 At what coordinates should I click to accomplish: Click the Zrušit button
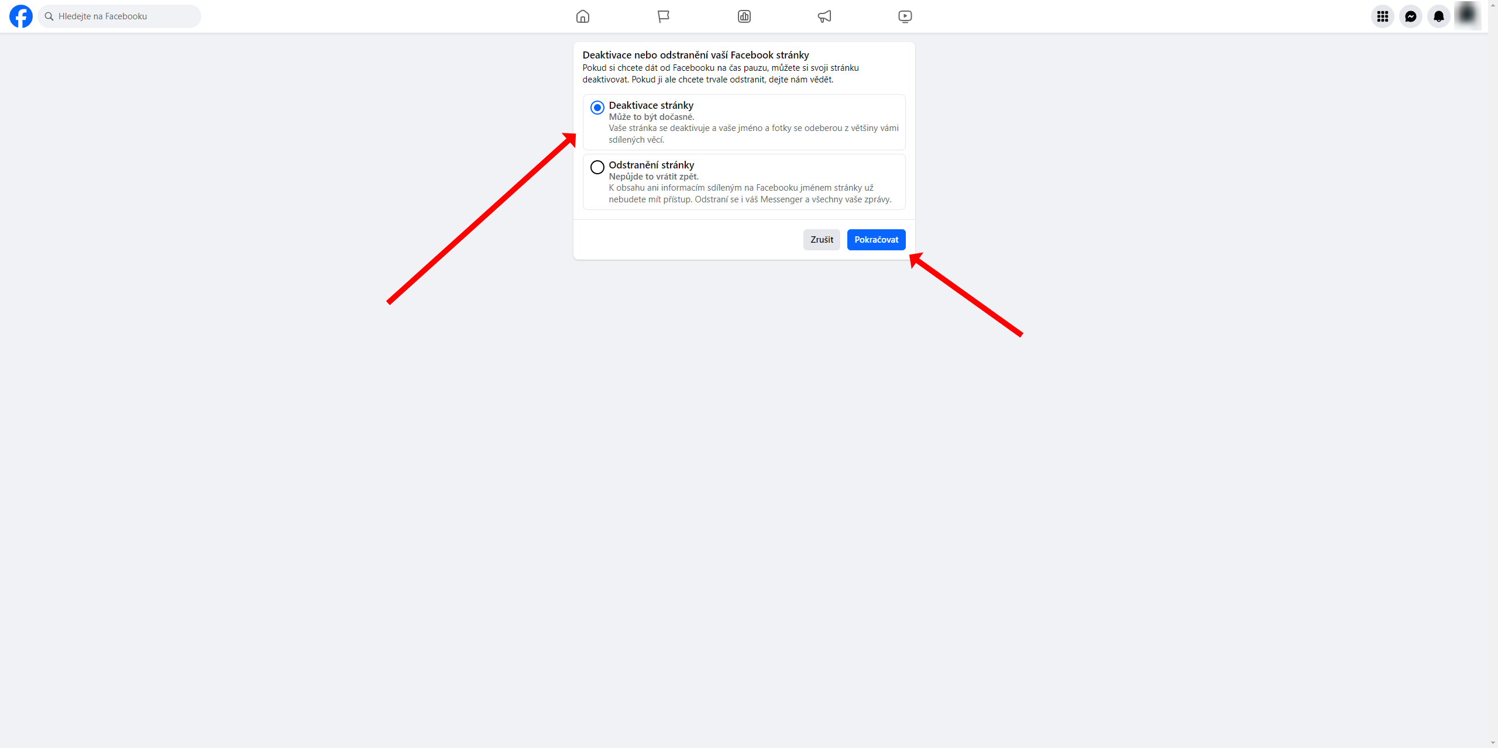coord(822,240)
